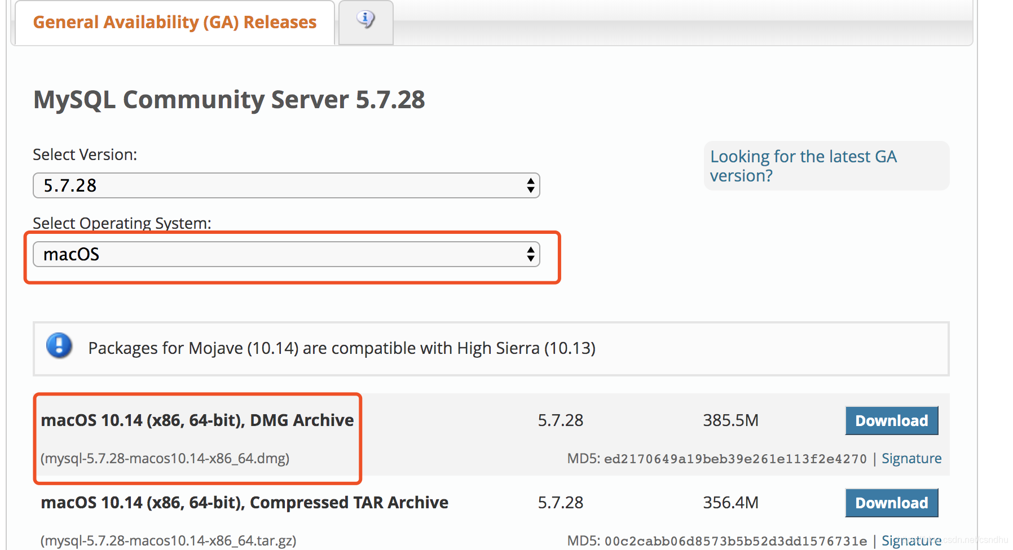Click the macOS 10.14 DMG Archive title
1013x550 pixels.
point(197,420)
